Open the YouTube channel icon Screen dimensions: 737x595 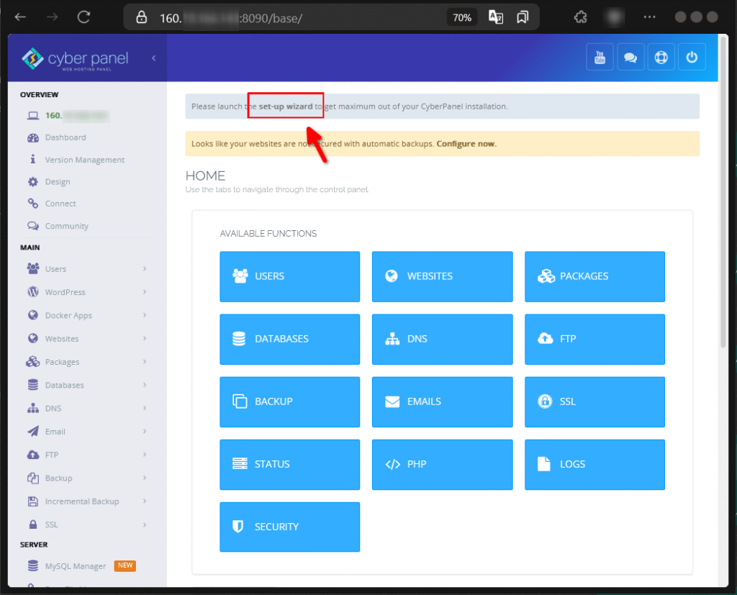(600, 57)
